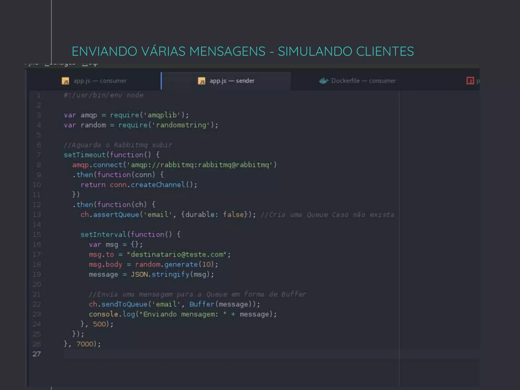The height and width of the screenshot is (390, 520).
Task: Click the JS icon on consumer tab
Action: pos(66,81)
